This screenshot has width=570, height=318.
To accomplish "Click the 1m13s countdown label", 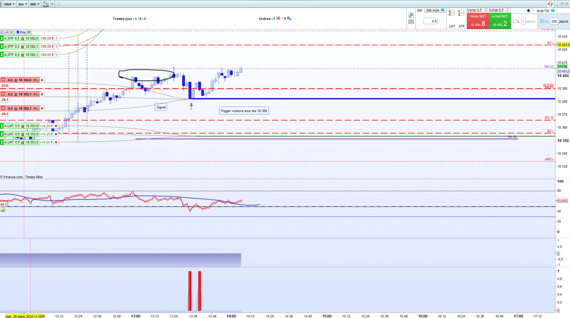I will (x=562, y=66).
